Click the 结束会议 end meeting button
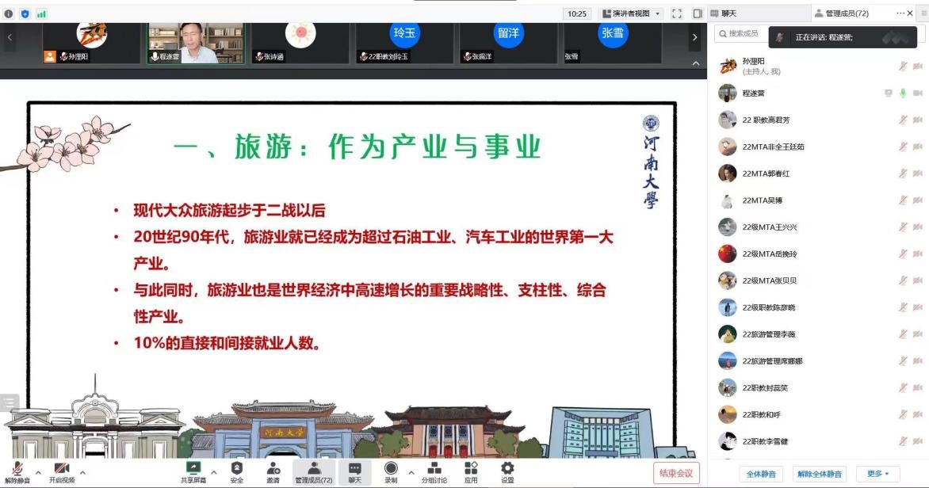 [x=676, y=473]
